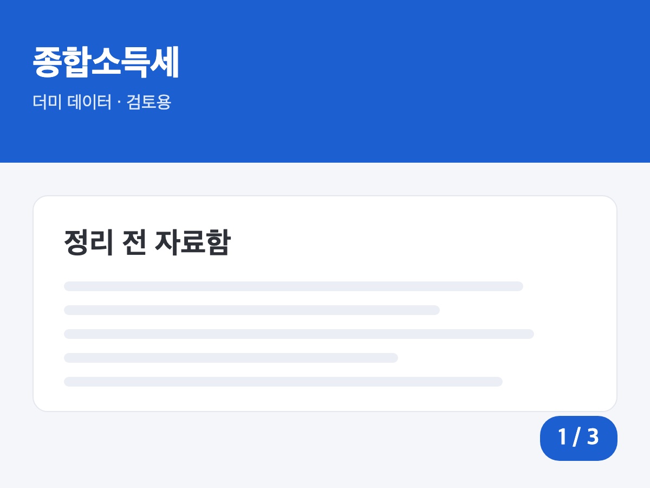Select the shortest placeholder line in the card

[231, 358]
